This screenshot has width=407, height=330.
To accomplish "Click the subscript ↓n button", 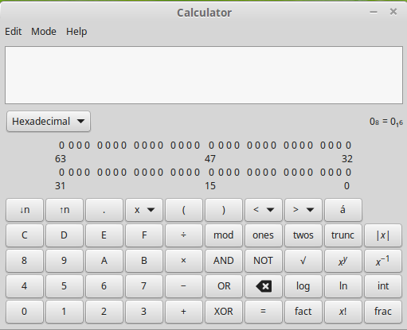I will pyautogui.click(x=25, y=210).
